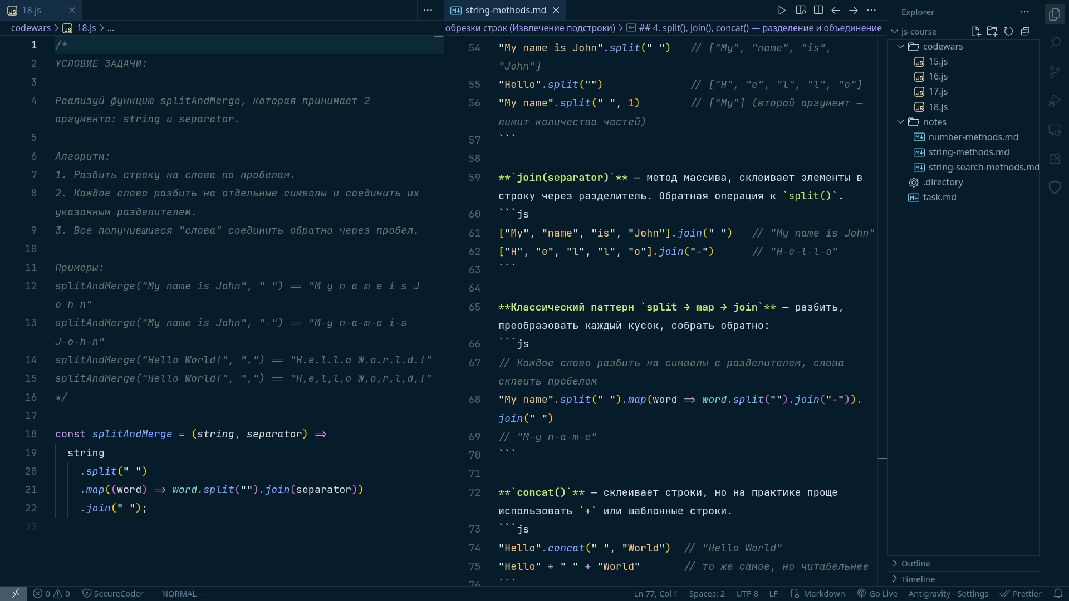
Task: Open breadcrumb ellipsis after 18.js
Action: [110, 28]
